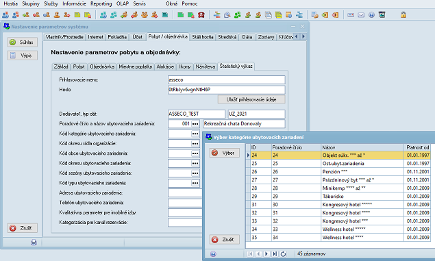Open lookup for Kód okresu sídla organizácie
This screenshot has width=435, height=261.
tap(195, 143)
